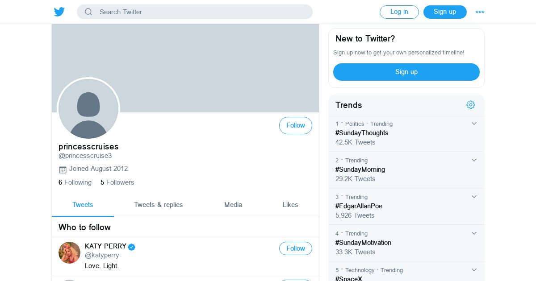The height and width of the screenshot is (281, 536).
Task: Select the Media tab
Action: point(233,205)
